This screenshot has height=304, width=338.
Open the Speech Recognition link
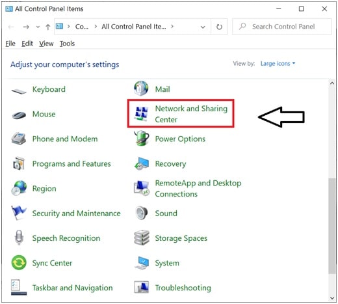(x=66, y=238)
